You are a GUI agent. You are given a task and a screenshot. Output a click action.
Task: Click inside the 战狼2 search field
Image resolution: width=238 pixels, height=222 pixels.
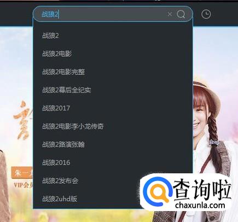(x=102, y=14)
